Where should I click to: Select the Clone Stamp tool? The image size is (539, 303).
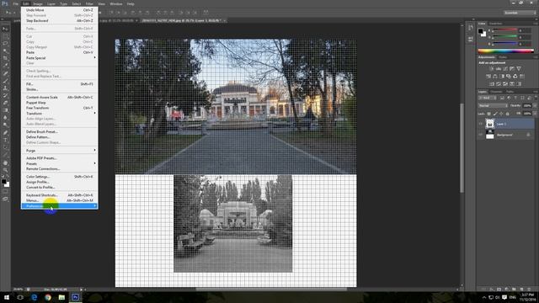click(x=5, y=88)
